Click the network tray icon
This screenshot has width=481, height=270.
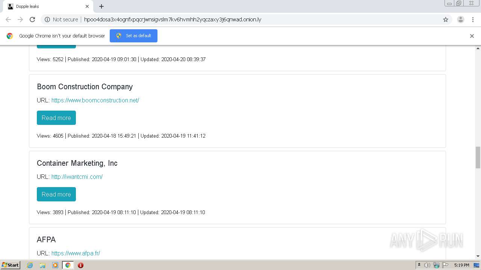click(x=436, y=265)
